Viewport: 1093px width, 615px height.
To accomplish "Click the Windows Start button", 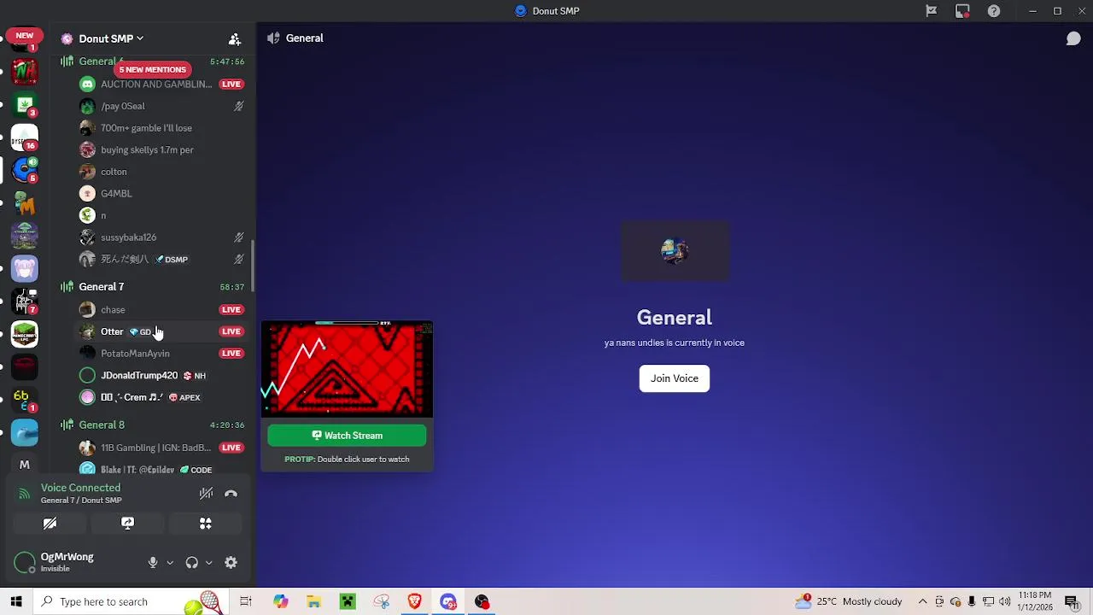I will (x=16, y=601).
